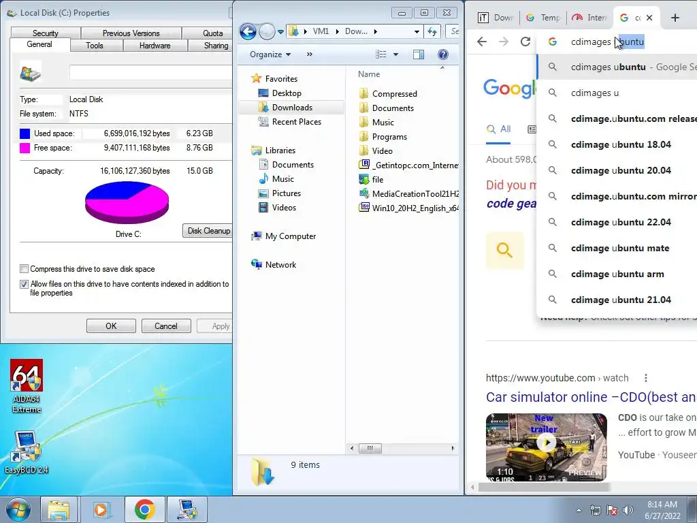Enable Compress this drive to save disk space
The image size is (697, 523).
coord(24,268)
